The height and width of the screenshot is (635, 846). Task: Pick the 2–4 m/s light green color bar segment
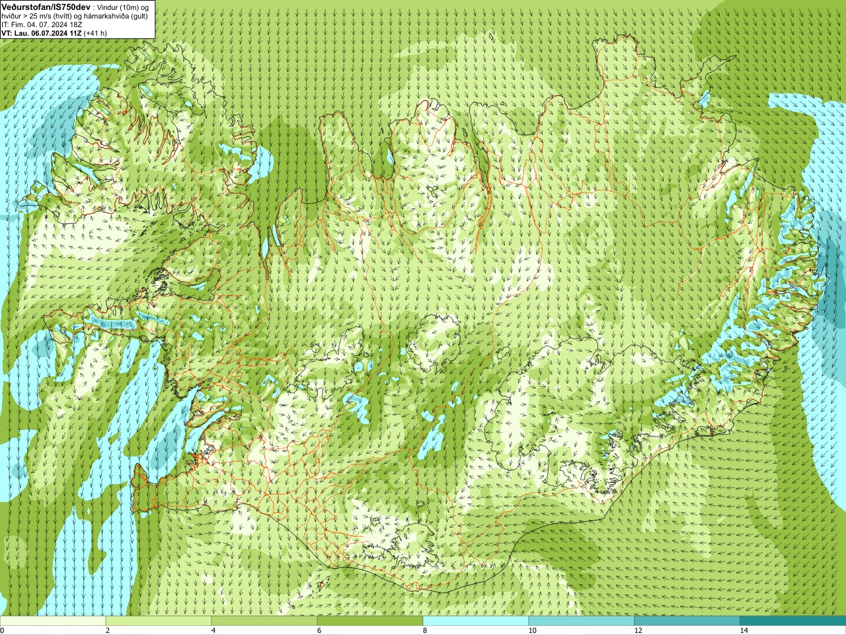(x=159, y=621)
